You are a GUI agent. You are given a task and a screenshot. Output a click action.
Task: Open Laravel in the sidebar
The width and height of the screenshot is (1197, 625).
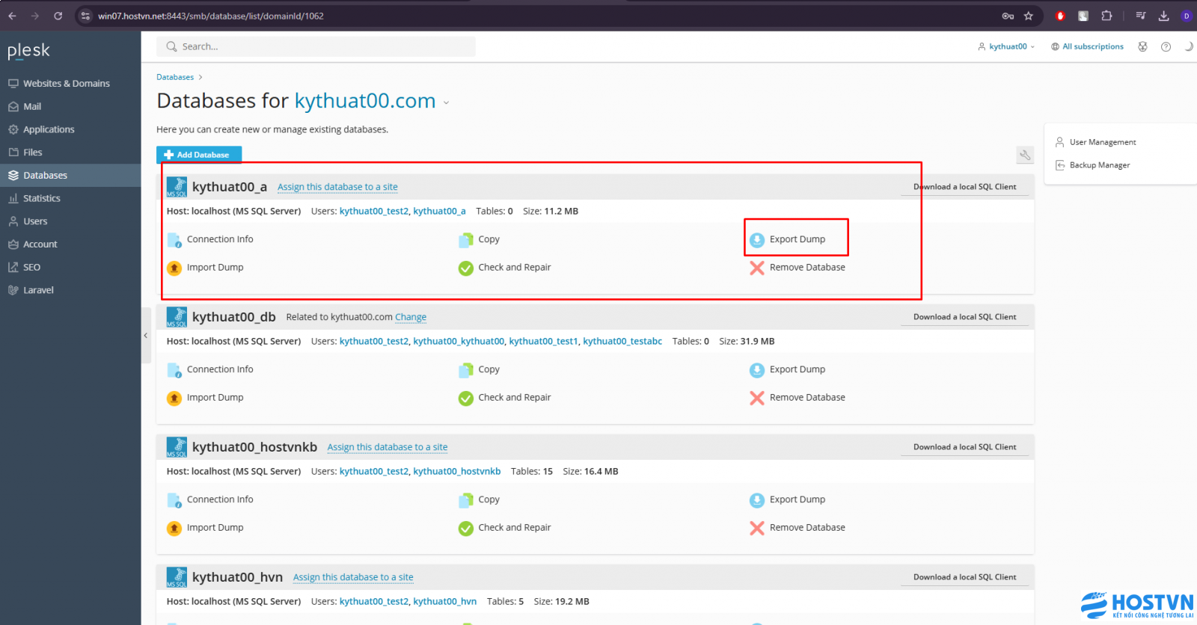(70, 290)
